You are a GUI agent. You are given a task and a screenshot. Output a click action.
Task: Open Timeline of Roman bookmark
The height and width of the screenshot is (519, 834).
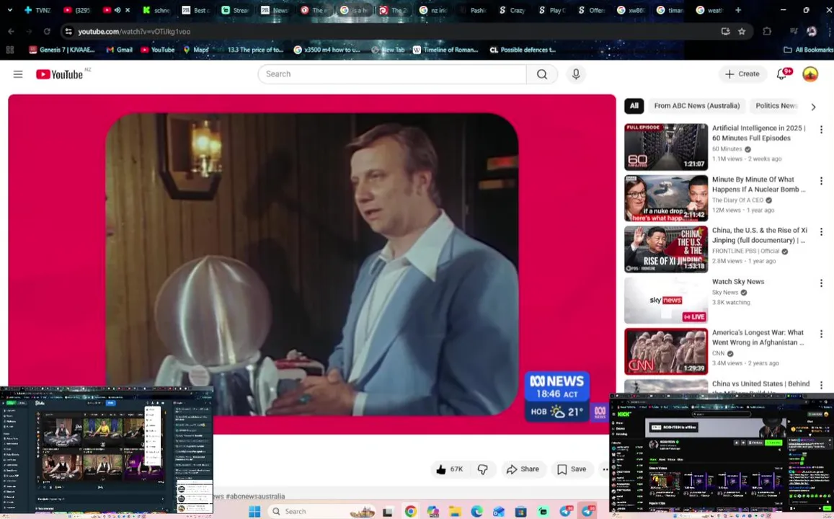coord(445,50)
